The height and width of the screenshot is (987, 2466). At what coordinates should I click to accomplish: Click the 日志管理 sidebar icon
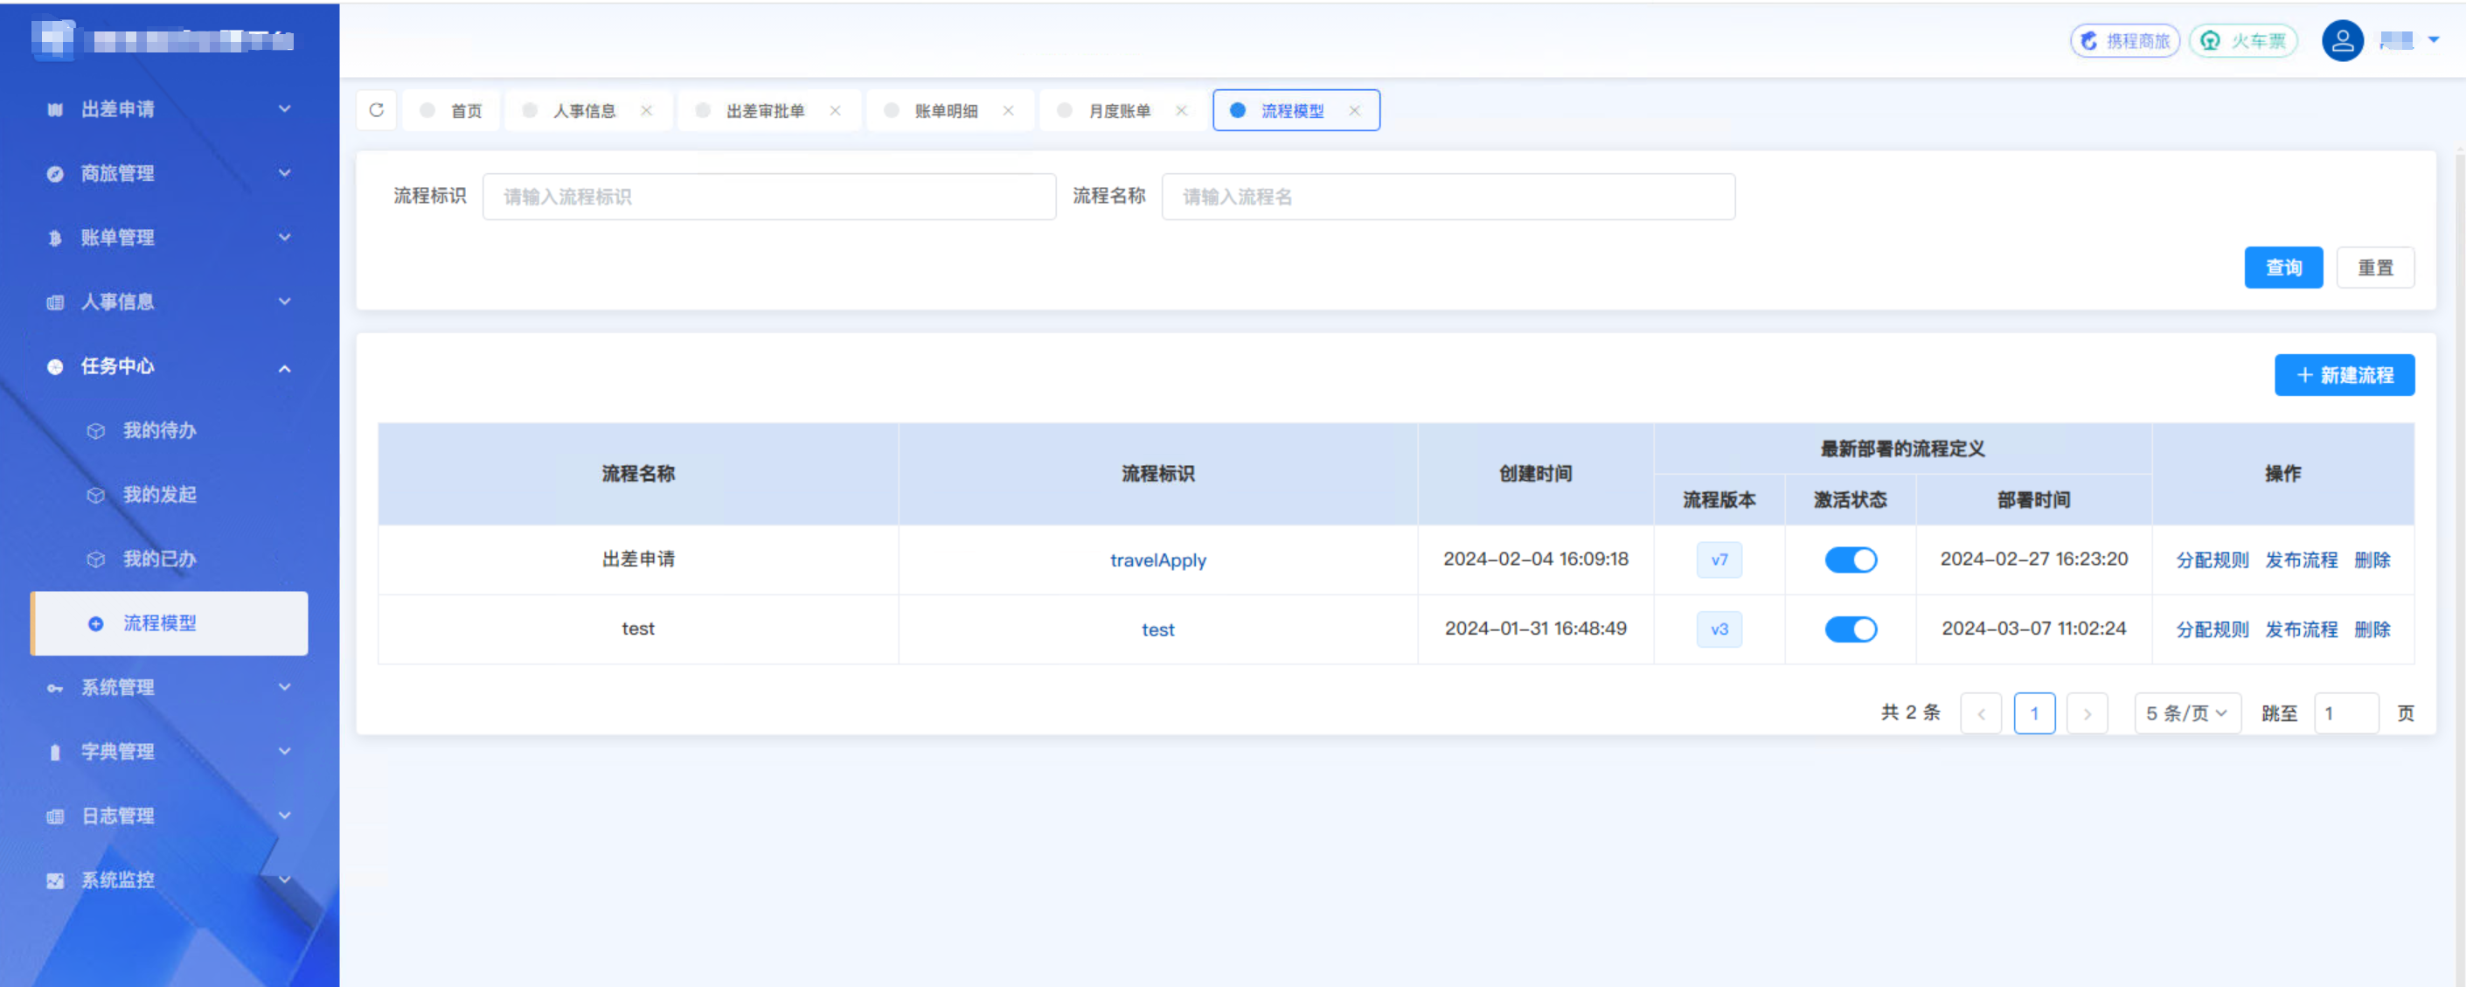56,816
